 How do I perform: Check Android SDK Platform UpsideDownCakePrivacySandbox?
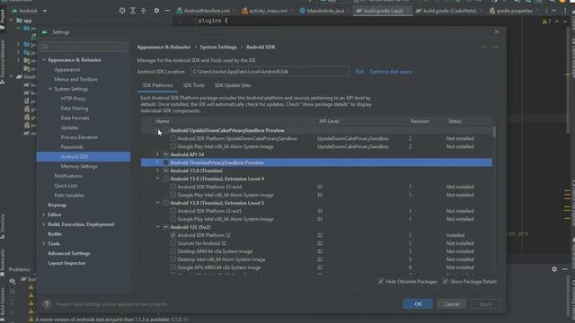coord(172,138)
